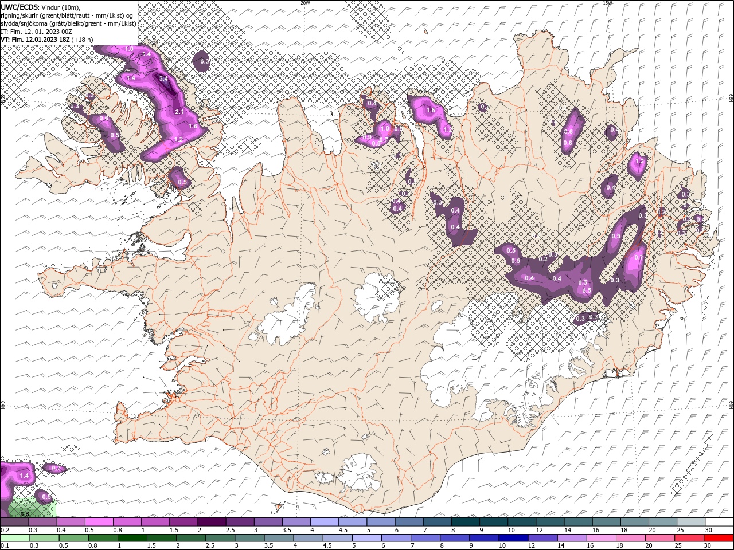Click the lavender snow swatch between 4 and 4.5

tap(324, 522)
